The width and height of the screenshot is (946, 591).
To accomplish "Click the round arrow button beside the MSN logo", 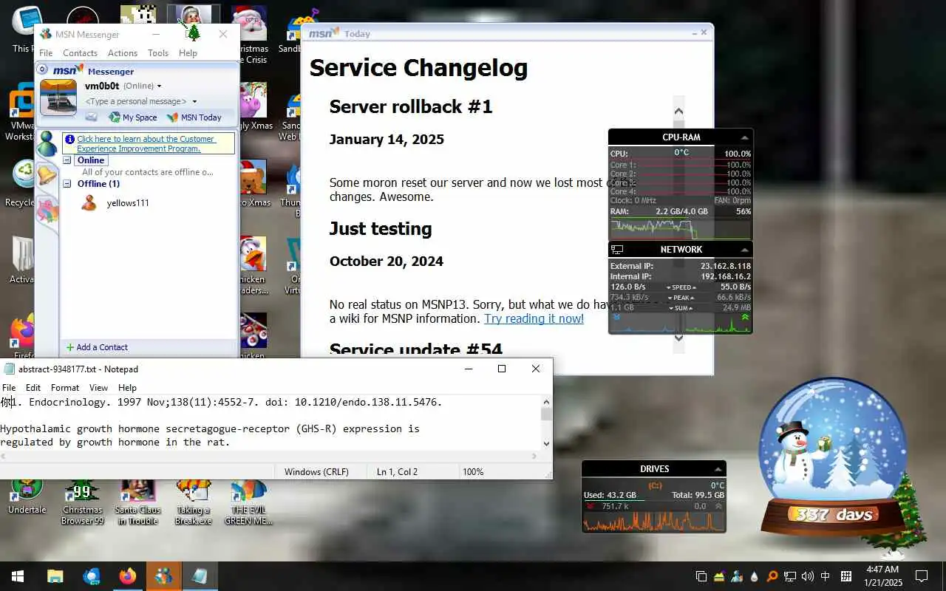I will [42, 69].
